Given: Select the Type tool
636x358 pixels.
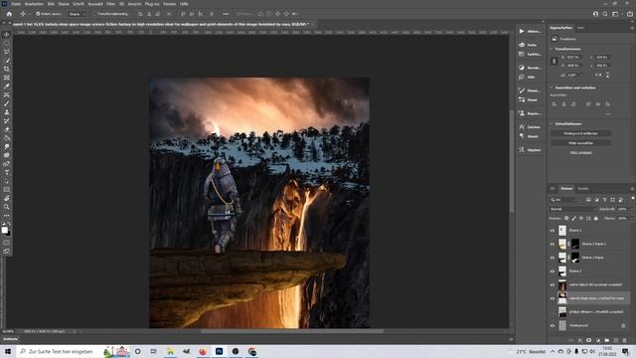Looking at the screenshot, I should (x=7, y=172).
